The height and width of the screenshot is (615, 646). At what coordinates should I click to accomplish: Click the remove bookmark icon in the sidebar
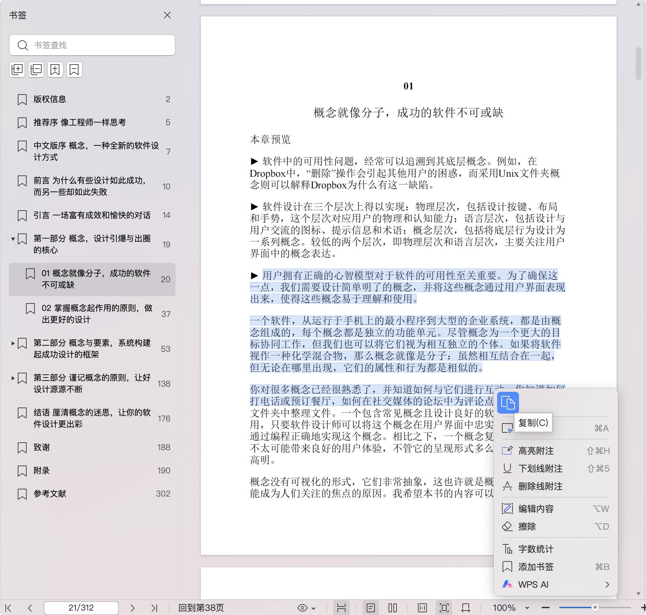(x=74, y=70)
